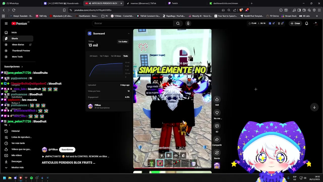Expand the Tú section chevron
Viewport: 323px width, 182px height.
(x=9, y=125)
